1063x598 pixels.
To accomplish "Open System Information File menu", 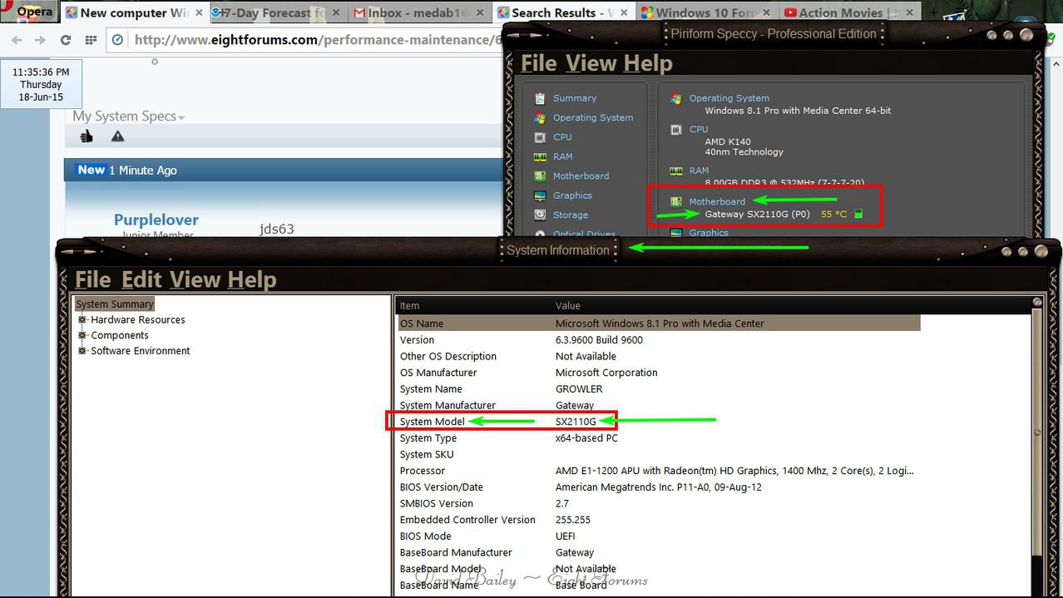I will (93, 279).
